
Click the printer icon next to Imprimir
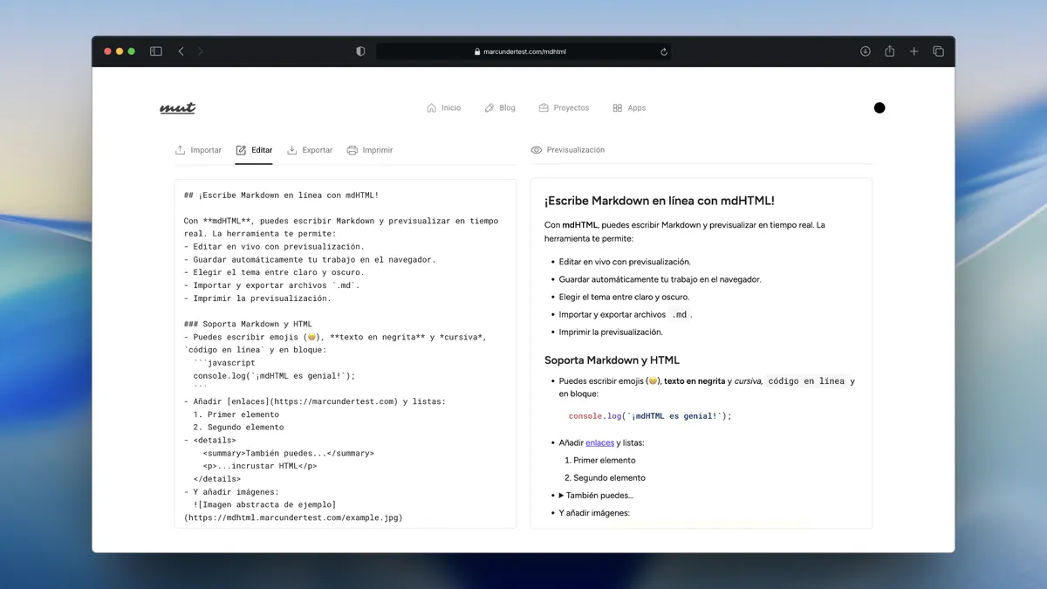click(x=352, y=149)
